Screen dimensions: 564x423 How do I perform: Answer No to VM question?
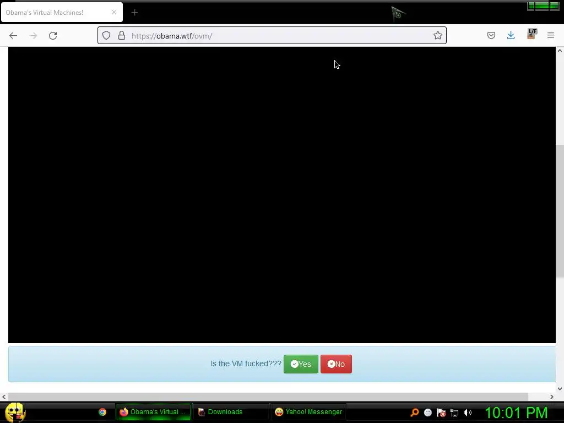[336, 364]
